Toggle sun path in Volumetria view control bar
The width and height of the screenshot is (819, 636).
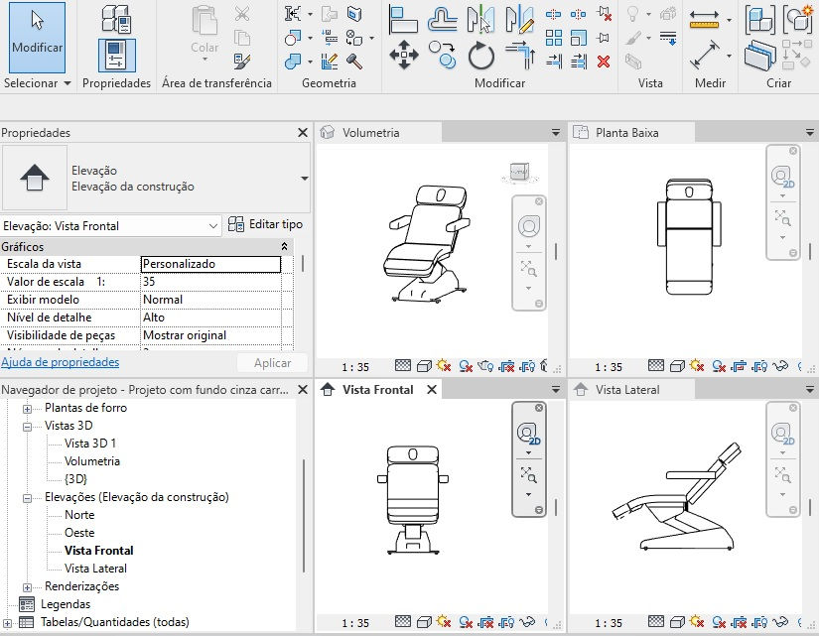coord(444,366)
